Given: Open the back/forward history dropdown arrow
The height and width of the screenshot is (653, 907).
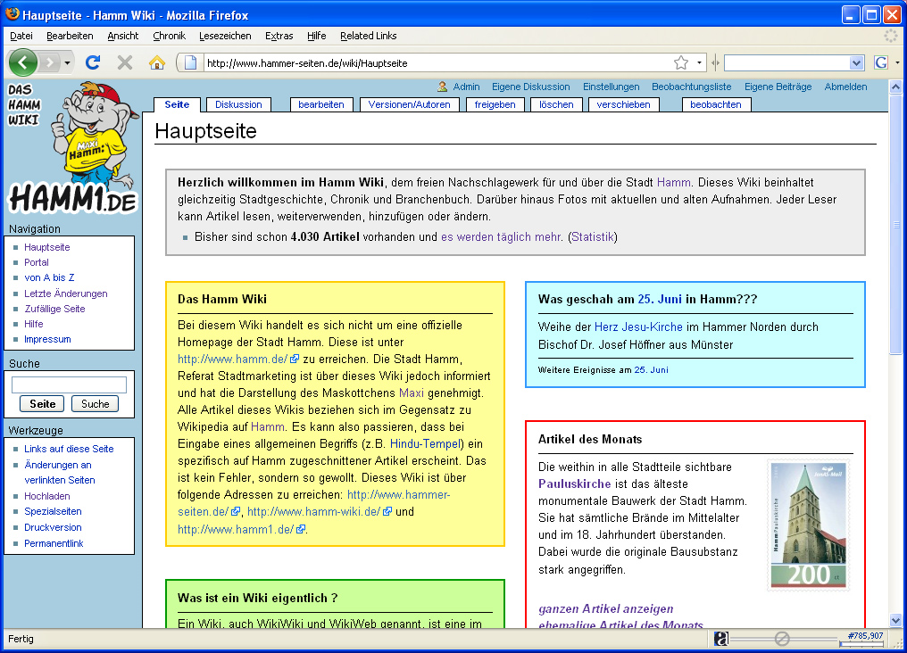Looking at the screenshot, I should click(66, 62).
